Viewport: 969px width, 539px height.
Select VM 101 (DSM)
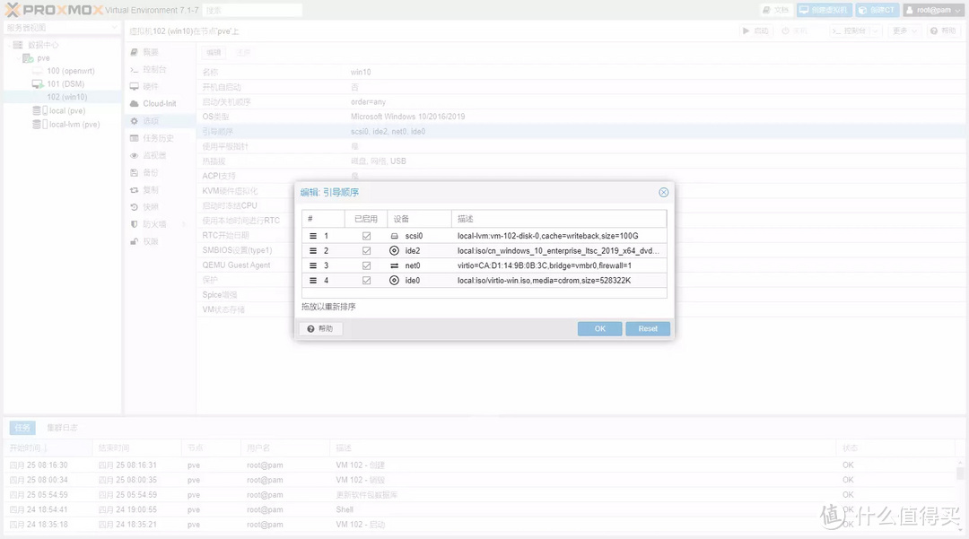coord(65,84)
